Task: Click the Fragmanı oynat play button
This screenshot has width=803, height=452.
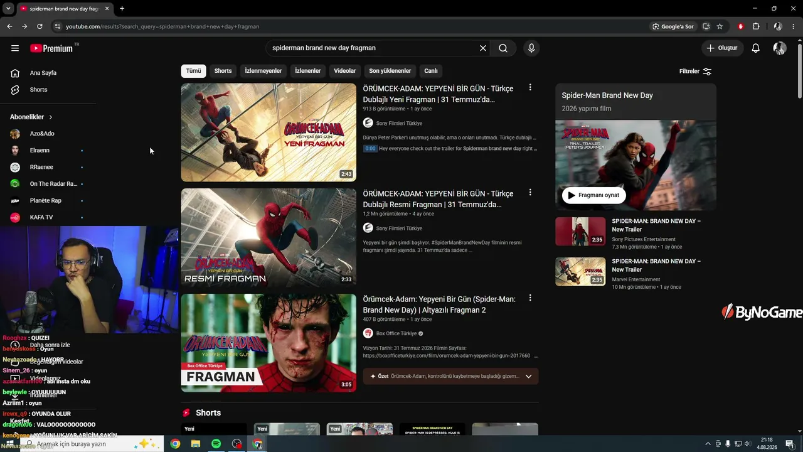Action: [x=593, y=195]
